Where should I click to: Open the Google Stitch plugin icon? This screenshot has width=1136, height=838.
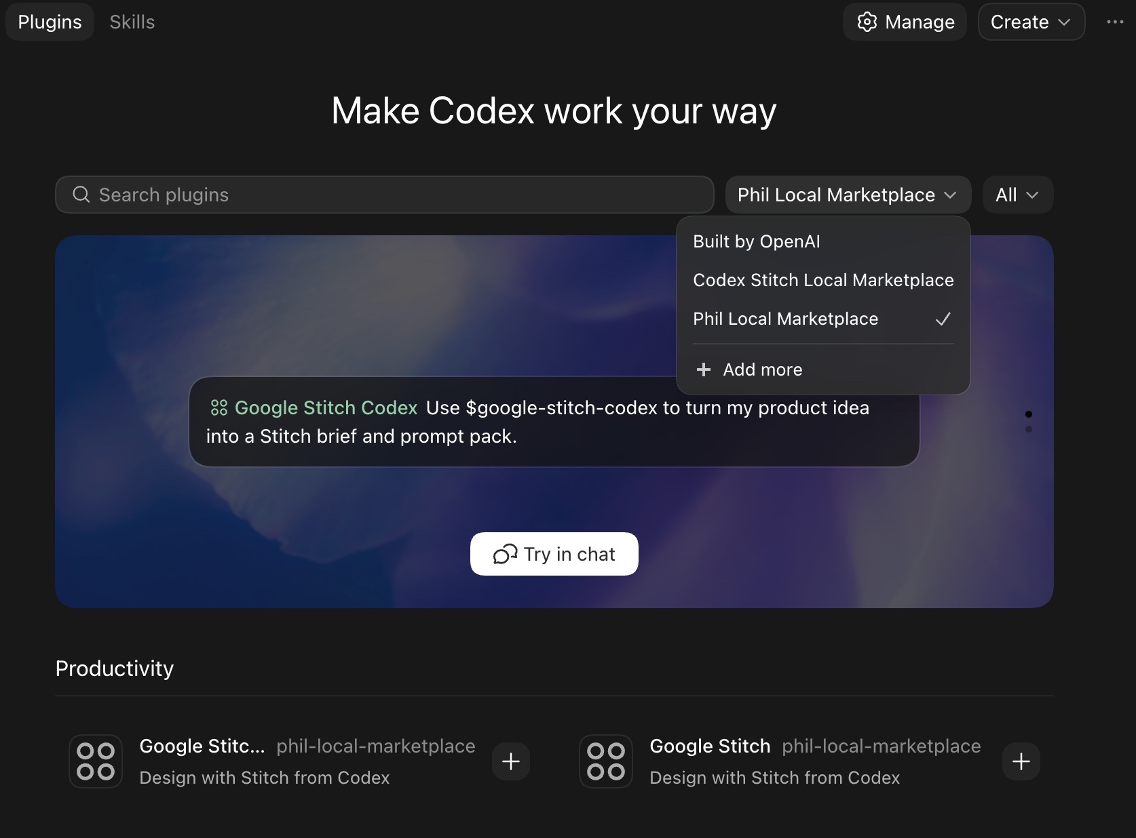(606, 761)
